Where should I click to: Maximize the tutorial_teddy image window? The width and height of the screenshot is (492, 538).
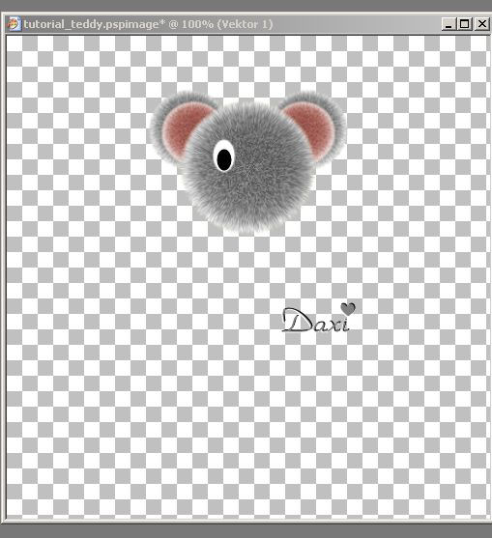point(465,24)
